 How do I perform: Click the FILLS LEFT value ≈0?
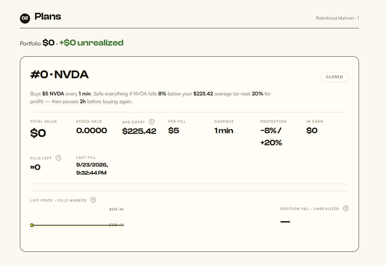[35, 168]
